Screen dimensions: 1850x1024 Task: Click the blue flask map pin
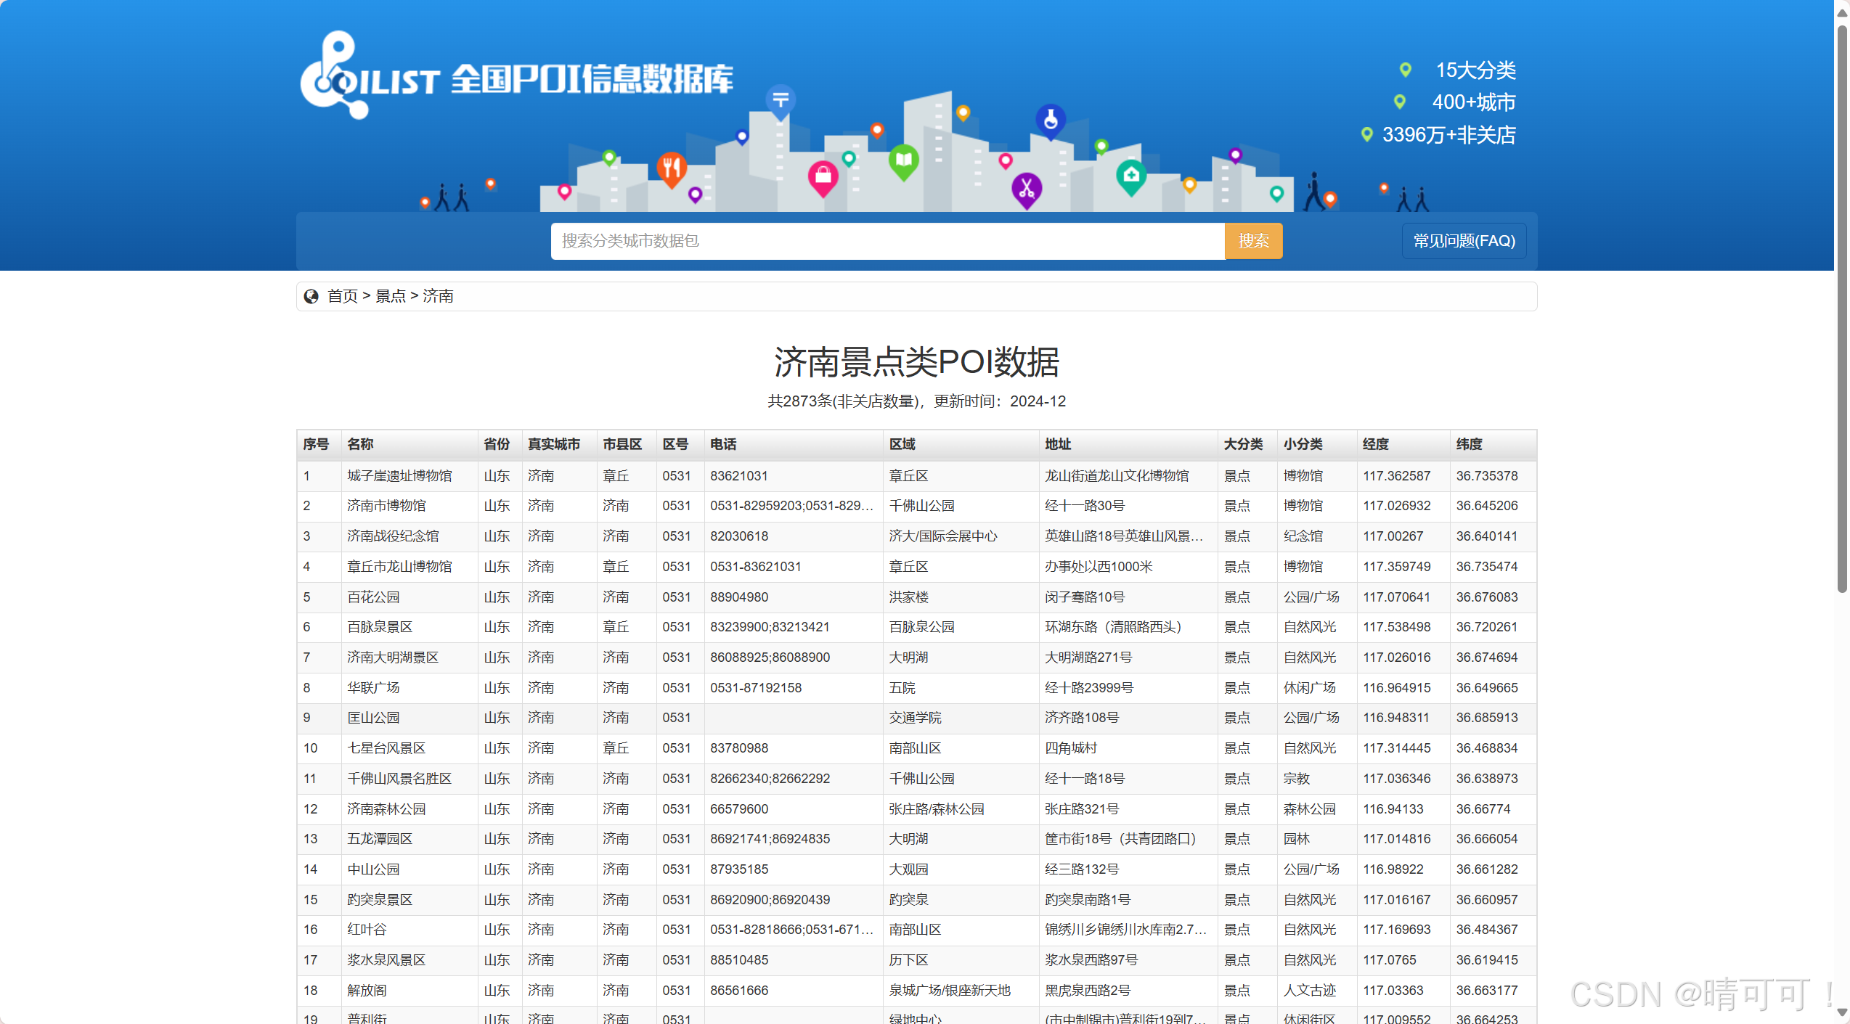tap(1050, 120)
